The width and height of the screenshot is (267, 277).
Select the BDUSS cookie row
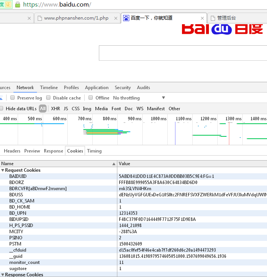(133, 195)
